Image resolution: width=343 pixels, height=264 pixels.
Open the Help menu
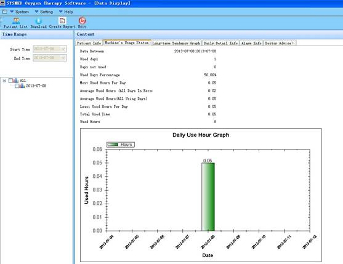pyautogui.click(x=66, y=12)
